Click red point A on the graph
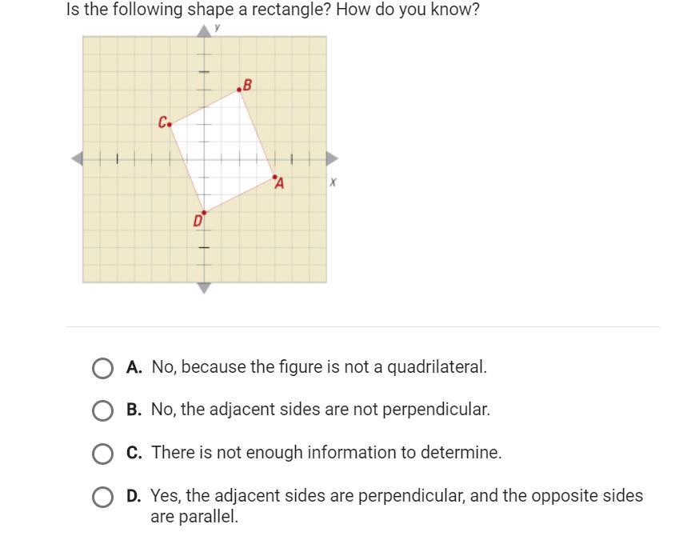 274,177
